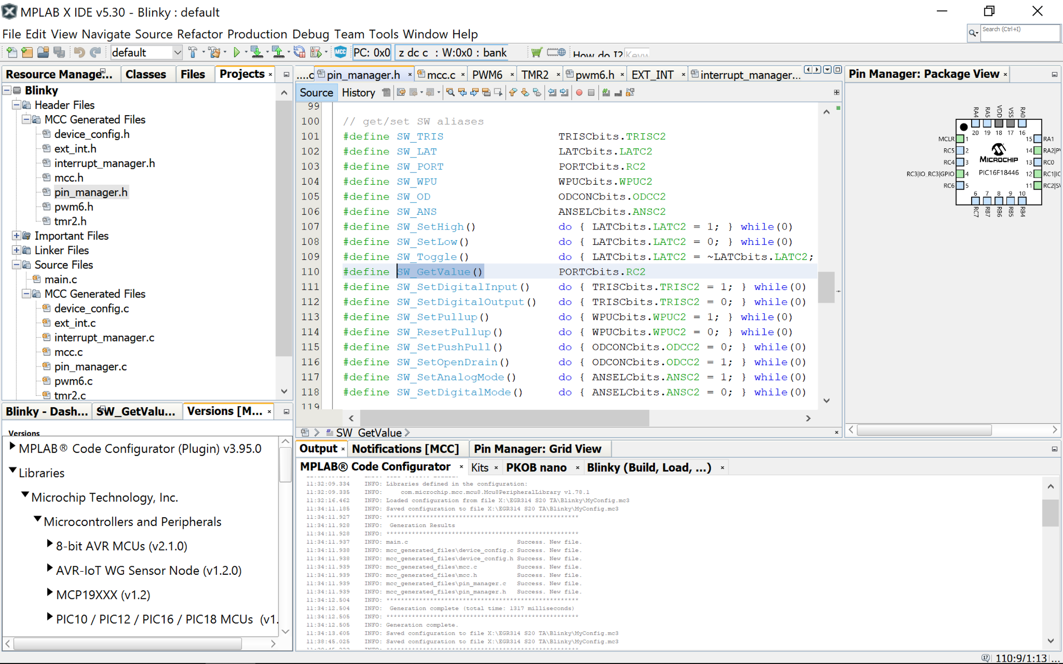Open Pin Manager: Grid View tab

click(x=537, y=449)
